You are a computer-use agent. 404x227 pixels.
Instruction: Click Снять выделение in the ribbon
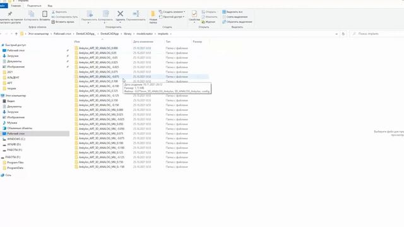[235, 17]
